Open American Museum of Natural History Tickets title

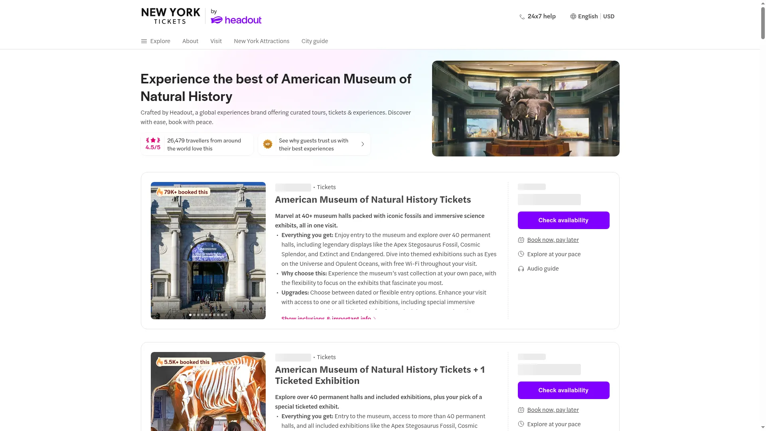[373, 200]
